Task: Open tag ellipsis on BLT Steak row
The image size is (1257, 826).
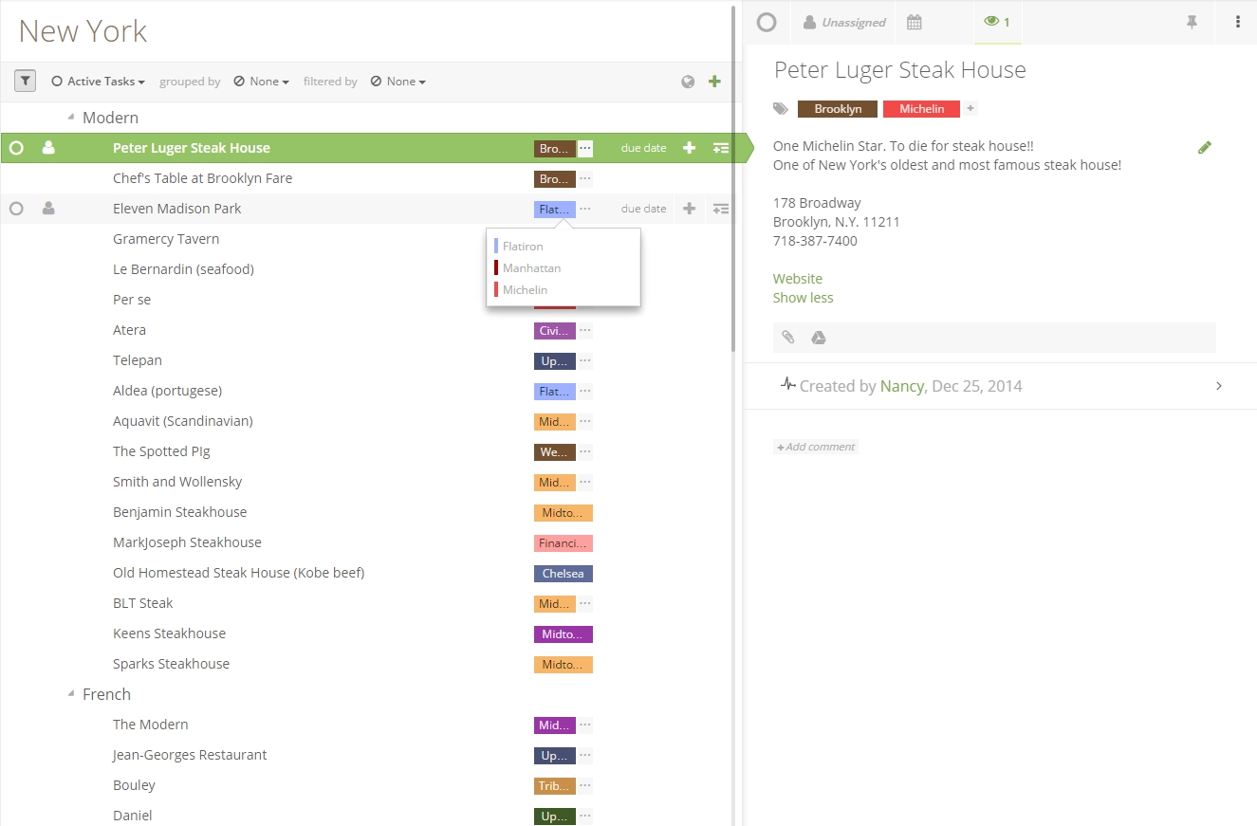Action: (x=585, y=603)
